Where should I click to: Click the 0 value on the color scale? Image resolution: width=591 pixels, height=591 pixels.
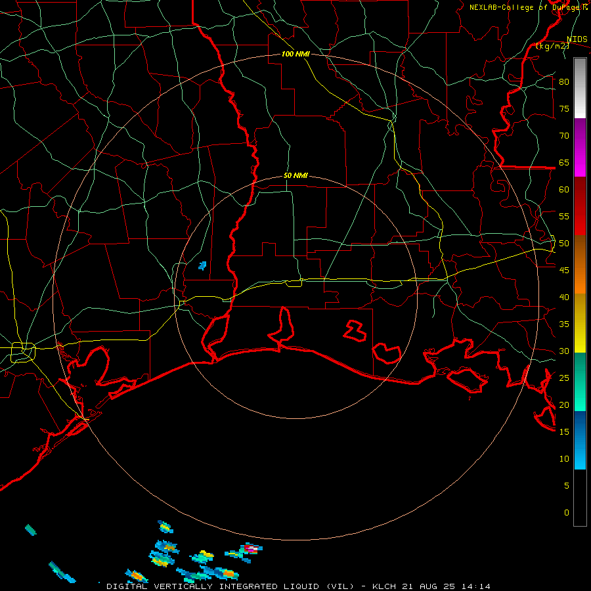(x=567, y=513)
